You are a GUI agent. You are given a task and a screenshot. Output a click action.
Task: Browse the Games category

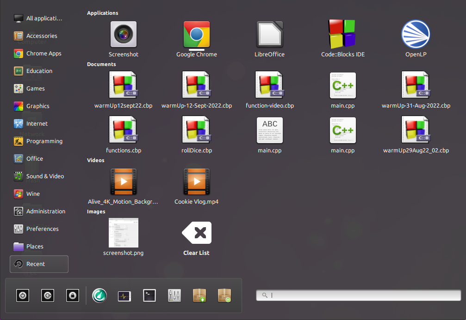click(x=39, y=88)
